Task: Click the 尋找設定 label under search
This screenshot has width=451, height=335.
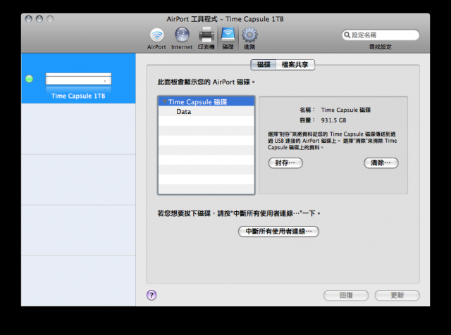Action: point(381,47)
